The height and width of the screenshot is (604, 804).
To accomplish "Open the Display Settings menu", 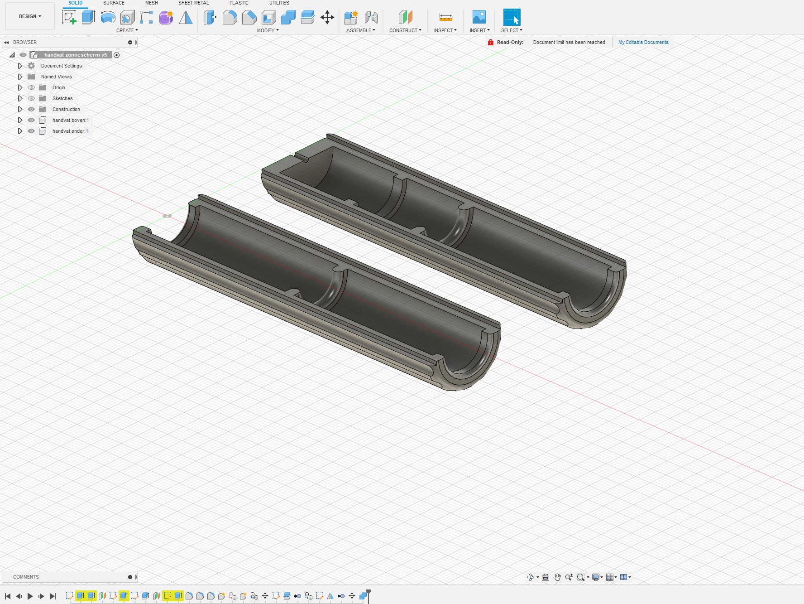I will click(598, 577).
